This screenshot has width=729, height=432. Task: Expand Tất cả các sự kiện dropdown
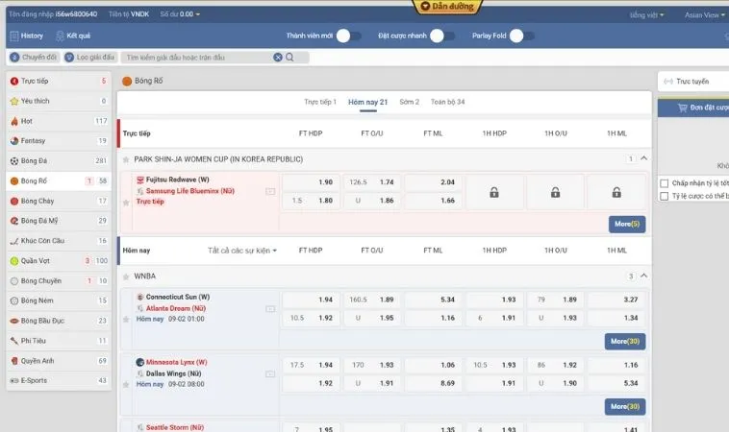(x=242, y=251)
